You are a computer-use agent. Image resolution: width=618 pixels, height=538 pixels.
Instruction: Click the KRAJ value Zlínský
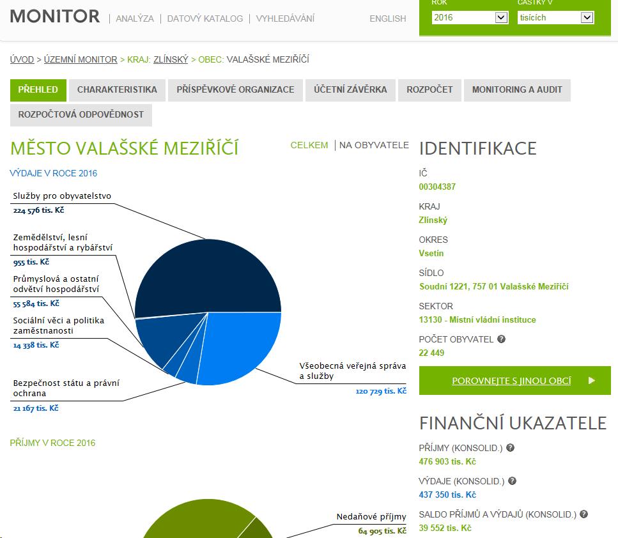pos(433,220)
